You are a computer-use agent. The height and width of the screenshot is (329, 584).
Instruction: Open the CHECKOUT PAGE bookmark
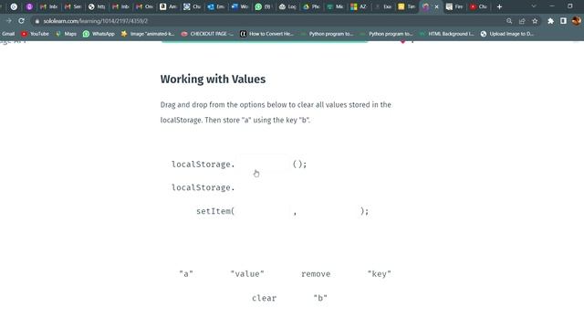(207, 34)
